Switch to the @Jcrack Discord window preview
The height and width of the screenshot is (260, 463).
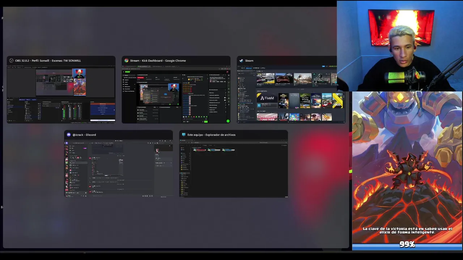(x=119, y=168)
